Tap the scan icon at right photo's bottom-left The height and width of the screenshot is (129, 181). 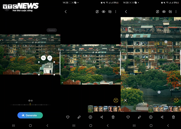125,100
